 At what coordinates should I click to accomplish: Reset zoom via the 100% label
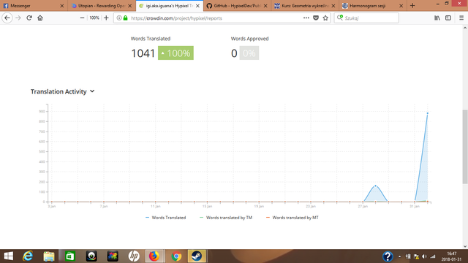pos(94,18)
